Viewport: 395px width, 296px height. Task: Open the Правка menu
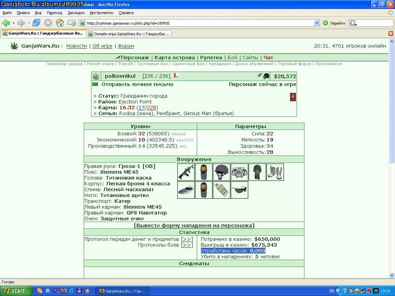(23, 13)
